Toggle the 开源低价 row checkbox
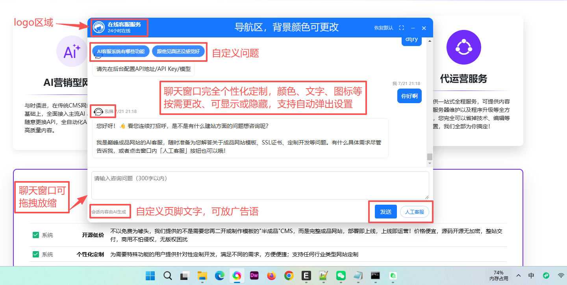 [36, 235]
